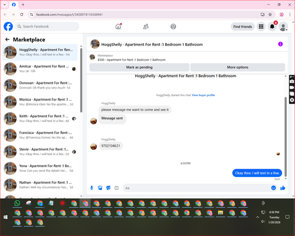Image resolution: width=295 pixels, height=236 pixels.
Task: Click the chat messages scrollbar
Action: tap(286, 137)
